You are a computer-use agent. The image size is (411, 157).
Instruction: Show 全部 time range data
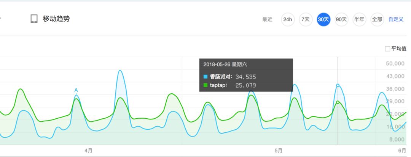point(377,20)
